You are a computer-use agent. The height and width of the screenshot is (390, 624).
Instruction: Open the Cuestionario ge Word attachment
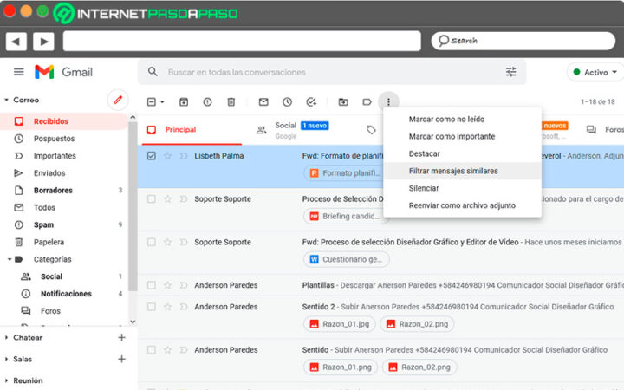[346, 259]
